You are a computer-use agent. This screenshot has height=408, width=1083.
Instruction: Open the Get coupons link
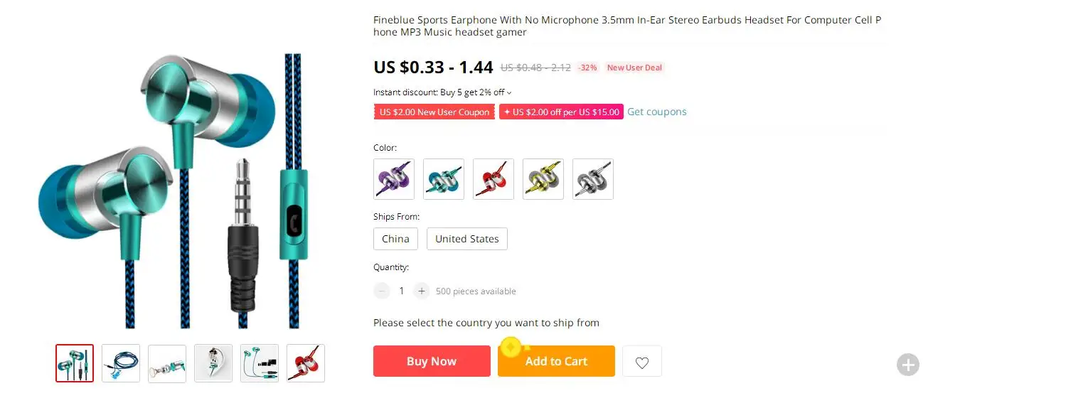pyautogui.click(x=657, y=112)
